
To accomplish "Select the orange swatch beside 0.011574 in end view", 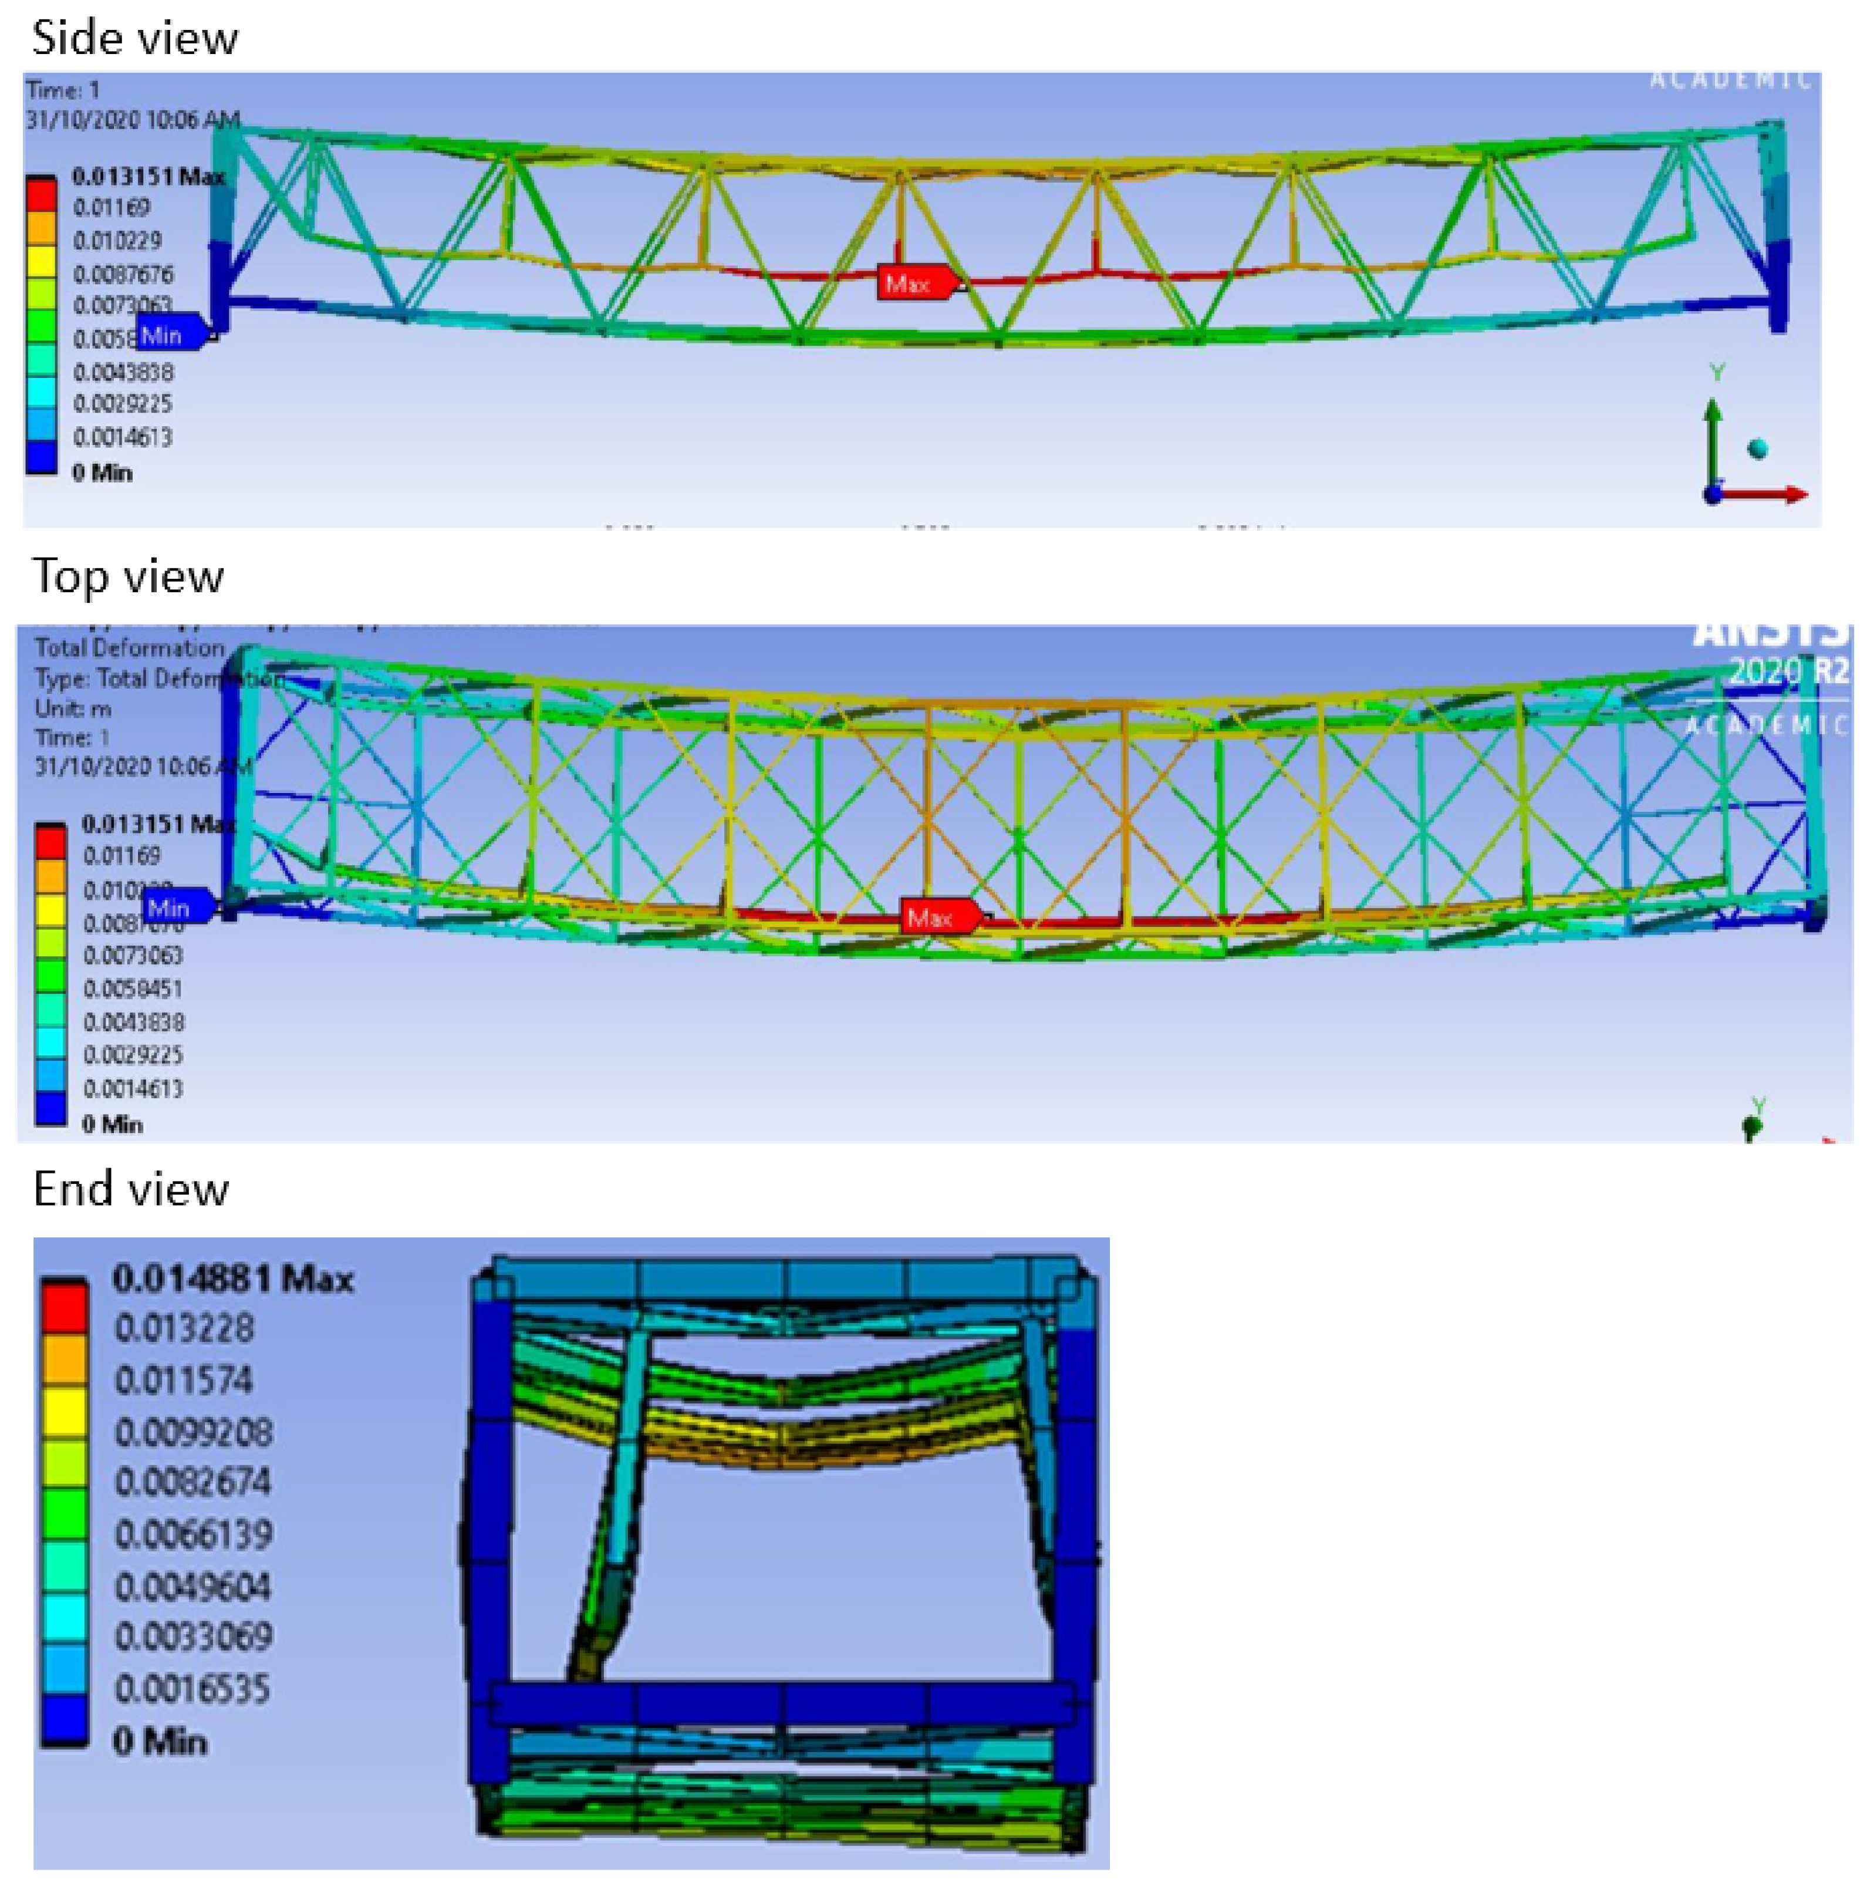I will coord(65,1358).
